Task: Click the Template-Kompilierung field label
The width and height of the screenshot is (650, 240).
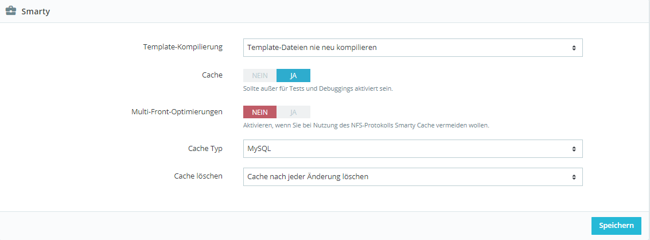Action: point(182,47)
